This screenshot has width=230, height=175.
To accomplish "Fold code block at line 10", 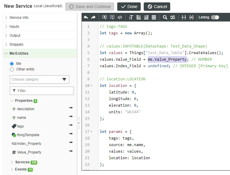I will (x=92, y=85).
